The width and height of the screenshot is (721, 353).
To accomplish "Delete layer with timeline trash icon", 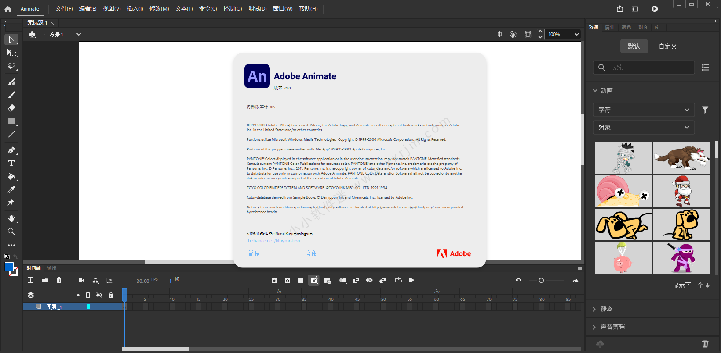I will click(59, 280).
